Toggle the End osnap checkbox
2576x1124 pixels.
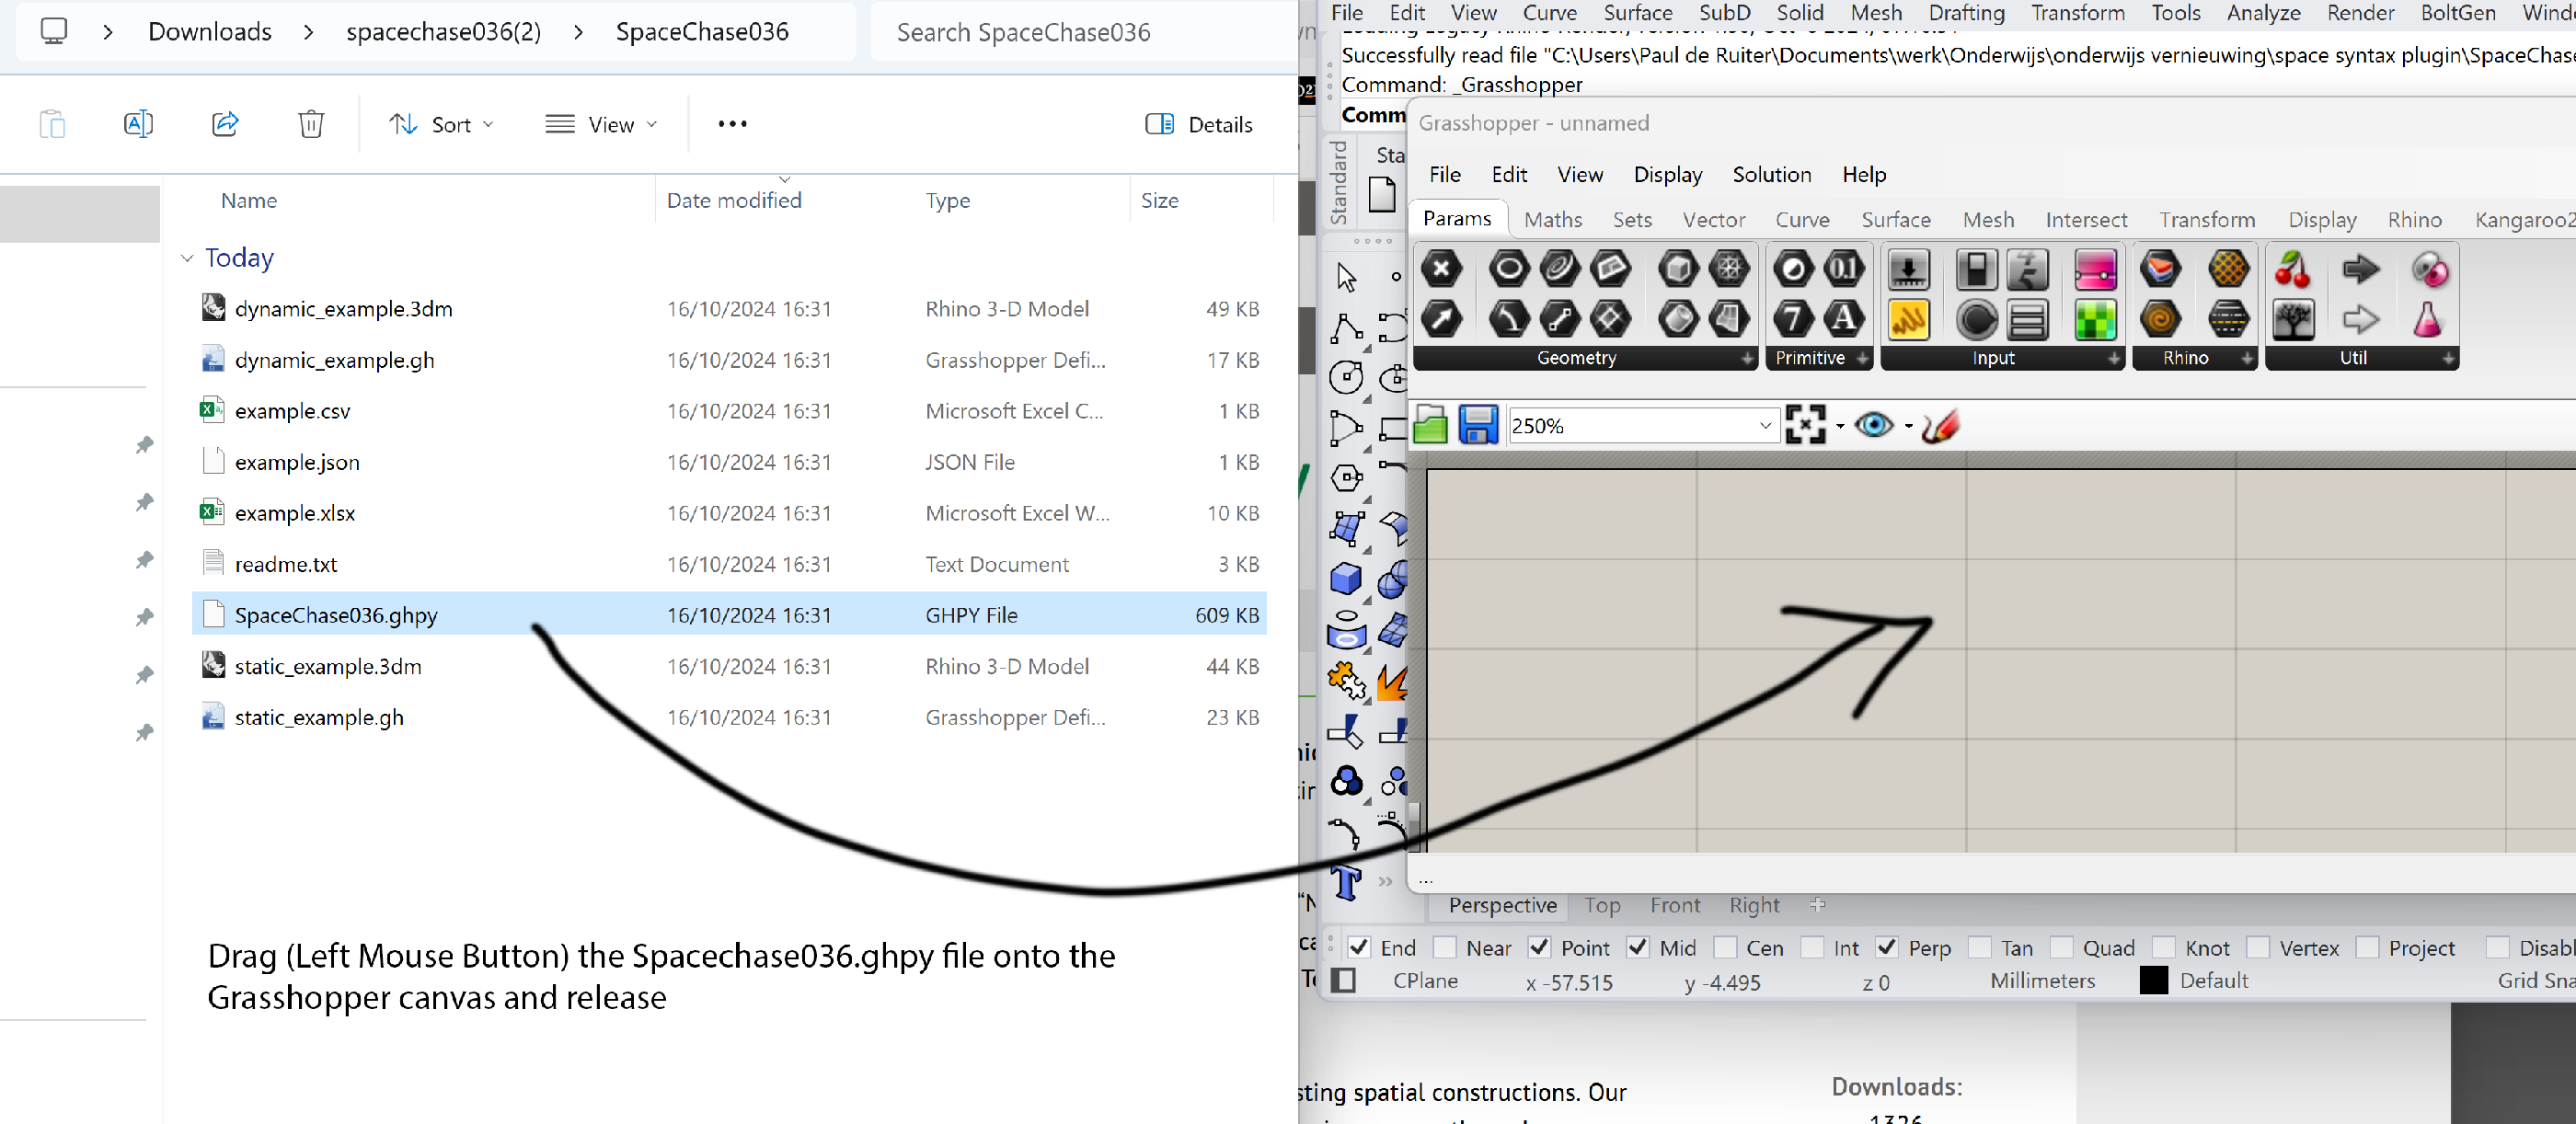(x=1358, y=947)
